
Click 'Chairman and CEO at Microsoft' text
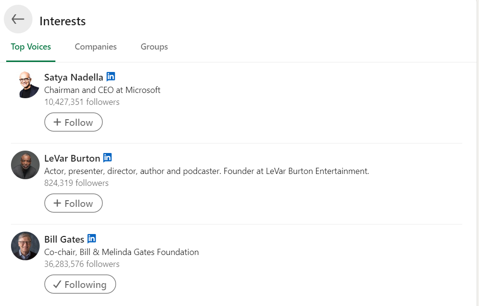102,90
